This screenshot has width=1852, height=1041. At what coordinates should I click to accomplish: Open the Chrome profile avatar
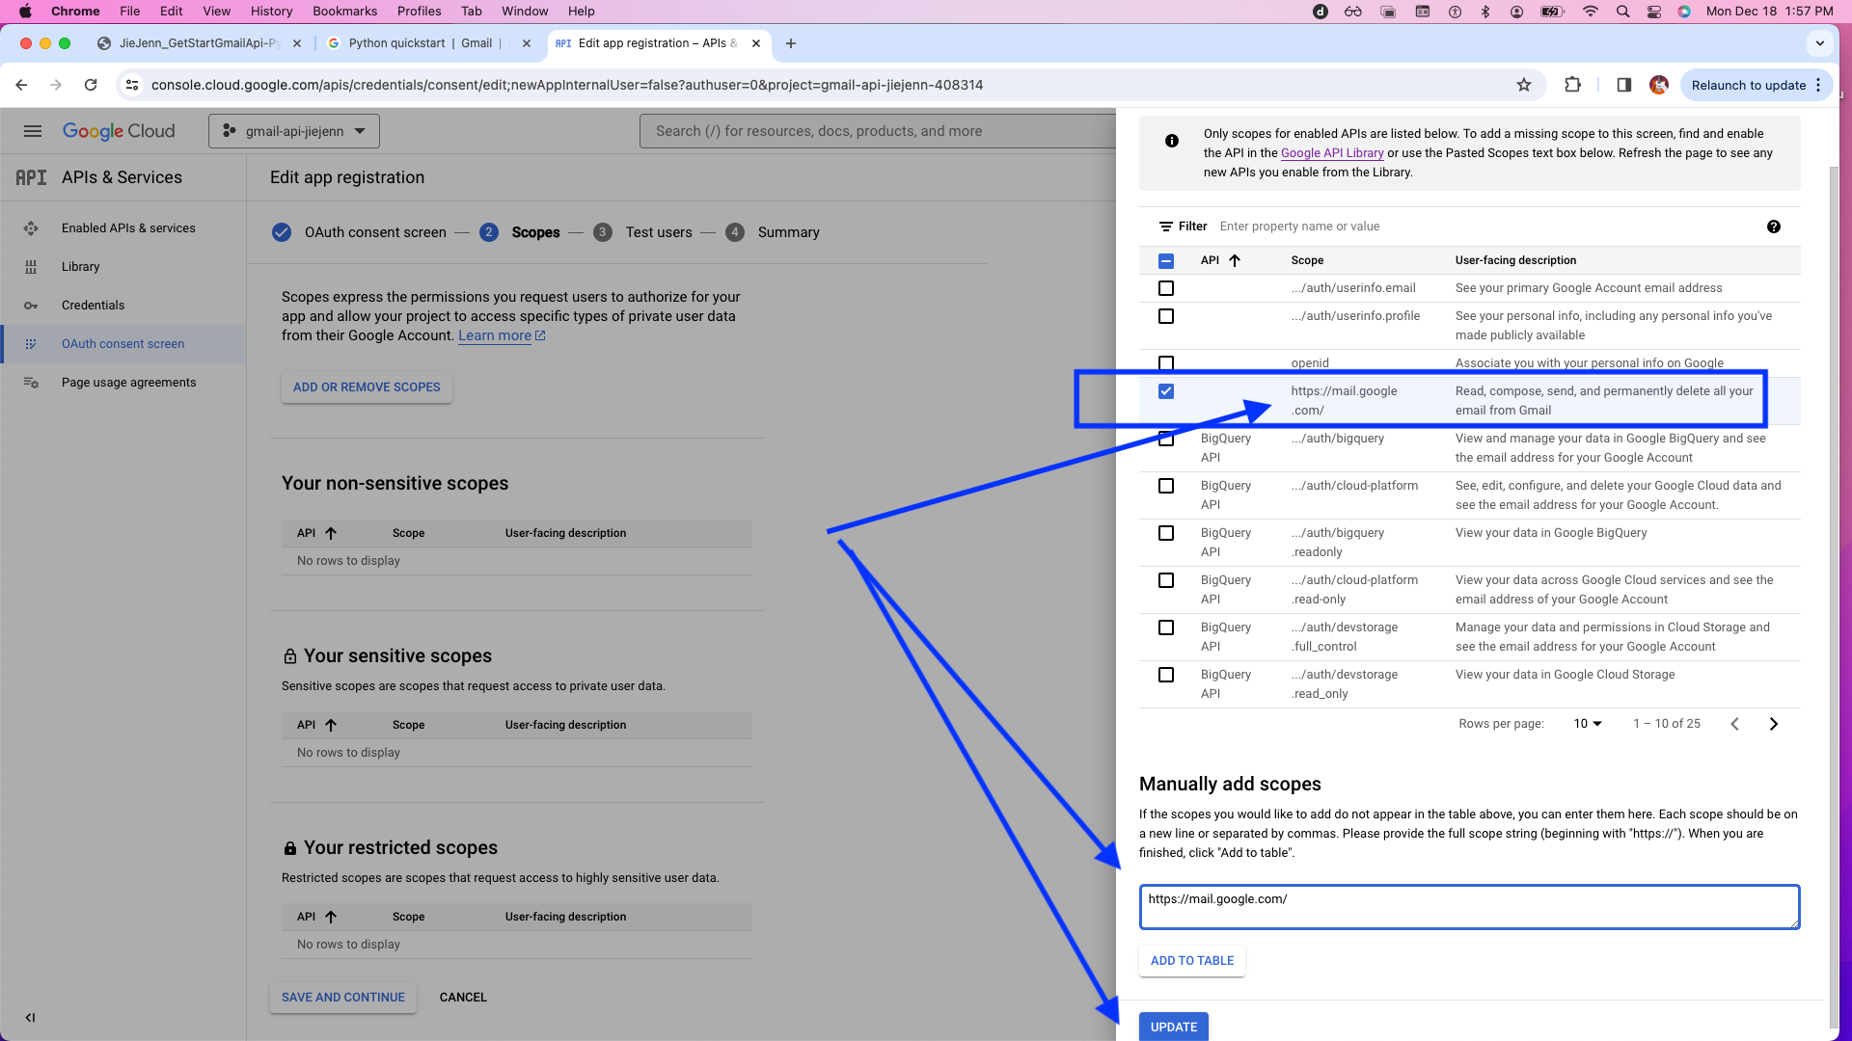[x=1659, y=85]
